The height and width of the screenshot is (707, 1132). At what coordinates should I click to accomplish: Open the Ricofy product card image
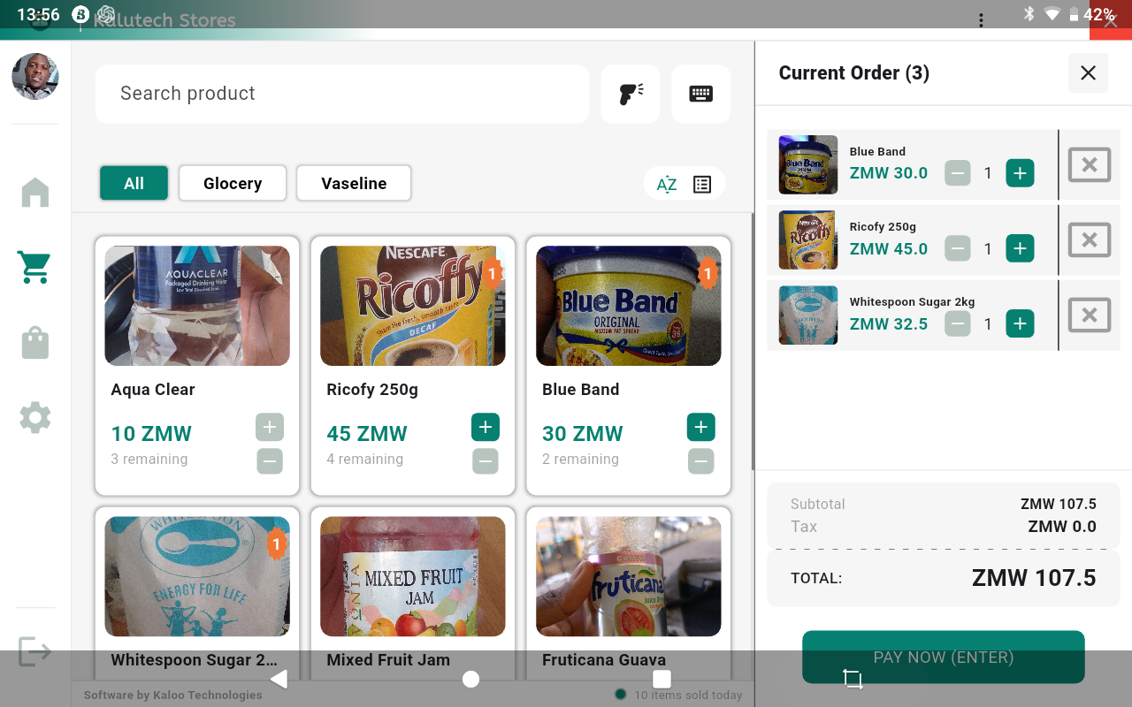coord(413,306)
